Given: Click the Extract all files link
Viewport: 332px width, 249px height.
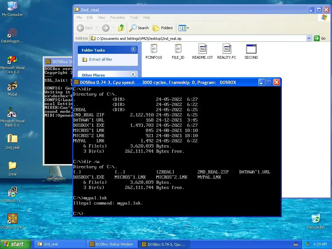Looking at the screenshot, I should (x=101, y=59).
